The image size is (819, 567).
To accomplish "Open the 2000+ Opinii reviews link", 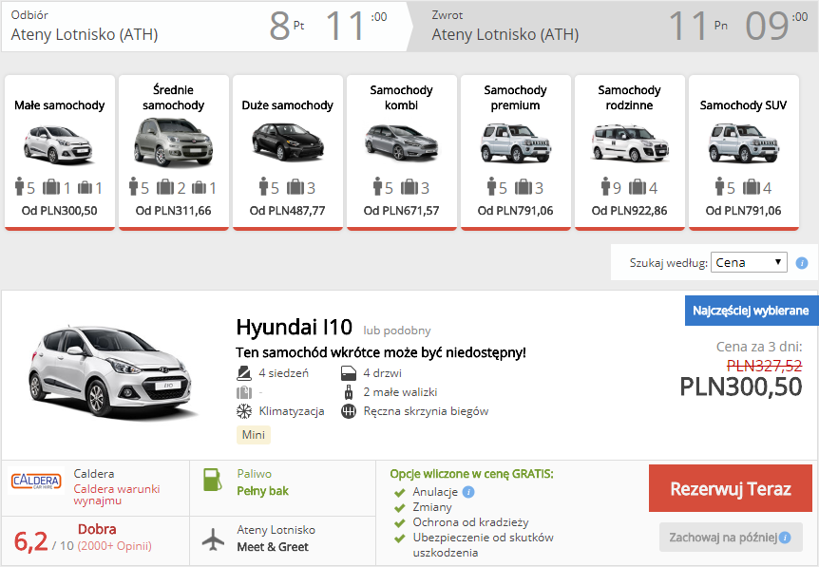I will pyautogui.click(x=115, y=546).
